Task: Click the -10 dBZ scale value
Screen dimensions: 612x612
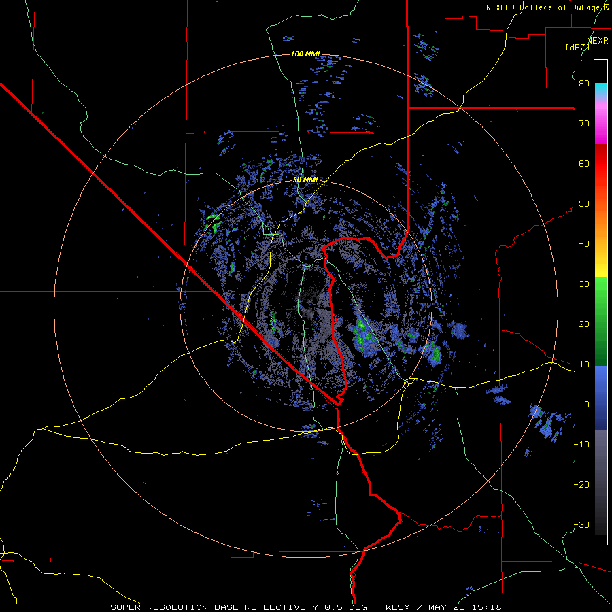Action: point(581,445)
